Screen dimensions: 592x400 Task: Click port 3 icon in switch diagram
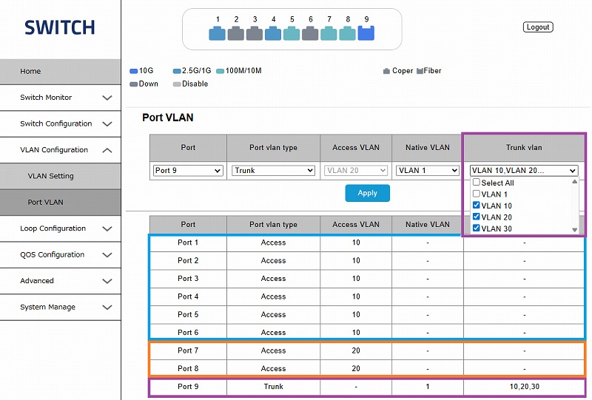pos(255,33)
